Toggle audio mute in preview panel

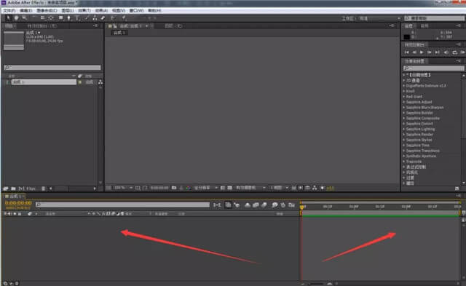(446, 52)
